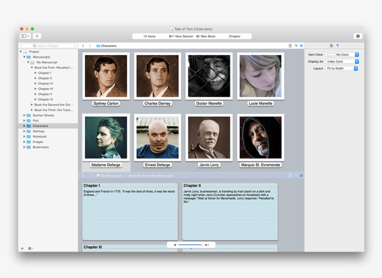Open the paragraph formatting inspector tab
The height and width of the screenshot is (278, 382).
click(x=337, y=46)
